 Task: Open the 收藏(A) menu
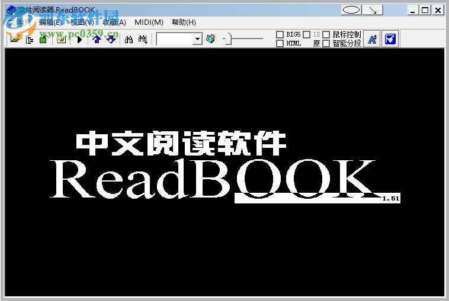(114, 22)
